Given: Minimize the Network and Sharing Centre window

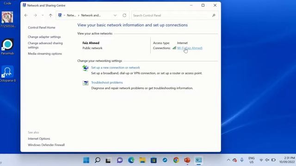Looking at the screenshot, I should (x=191, y=5).
